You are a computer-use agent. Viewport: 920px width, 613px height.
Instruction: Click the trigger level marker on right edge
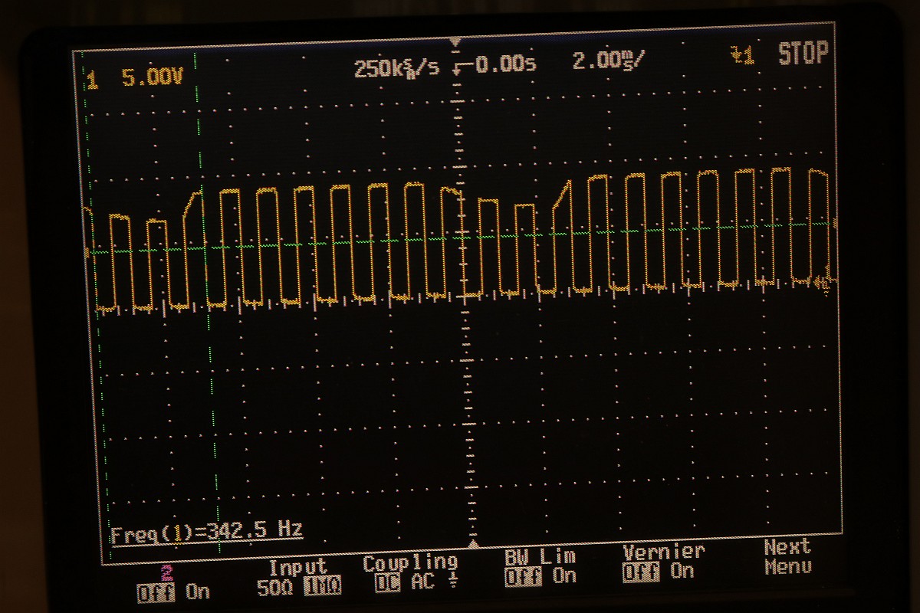pos(835,222)
